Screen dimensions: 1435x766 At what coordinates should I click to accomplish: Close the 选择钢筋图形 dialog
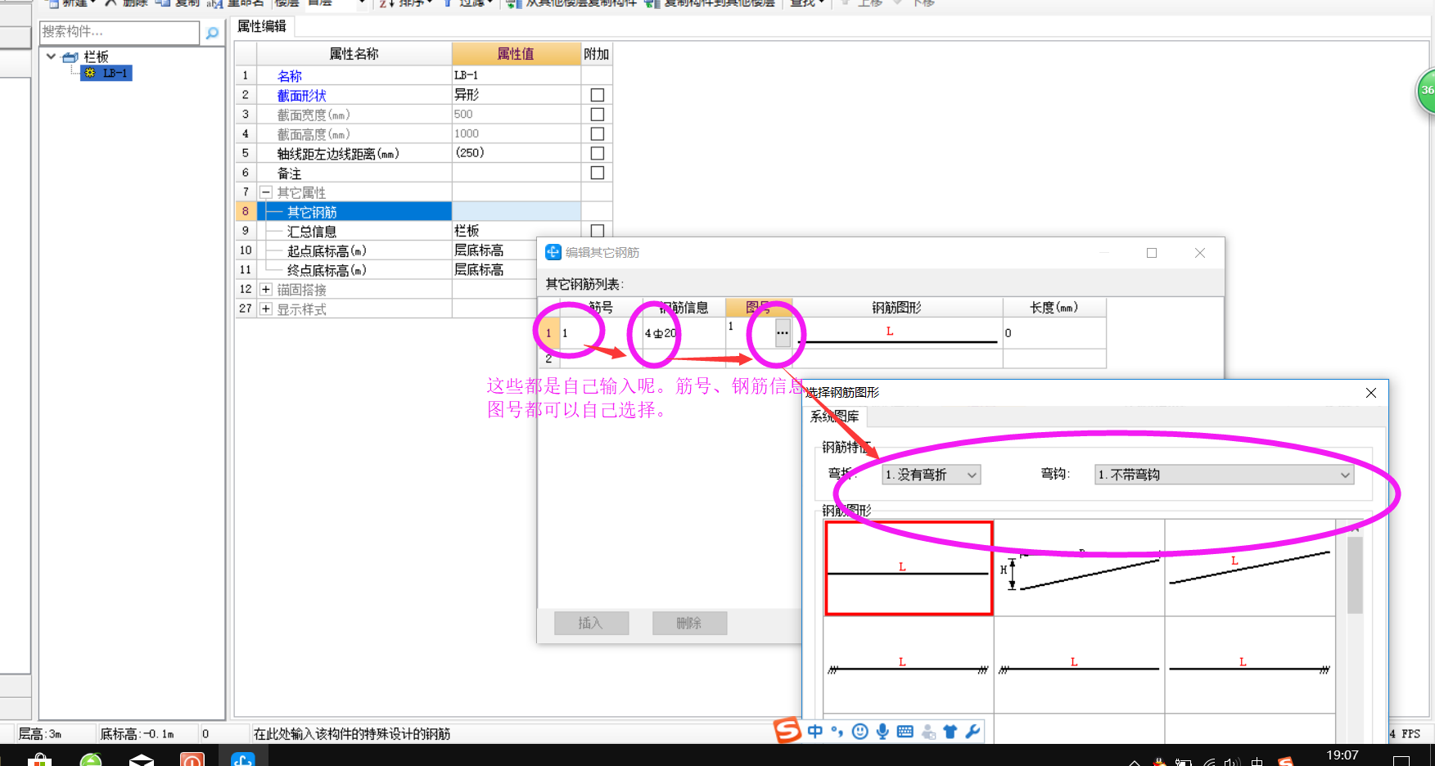tap(1371, 393)
